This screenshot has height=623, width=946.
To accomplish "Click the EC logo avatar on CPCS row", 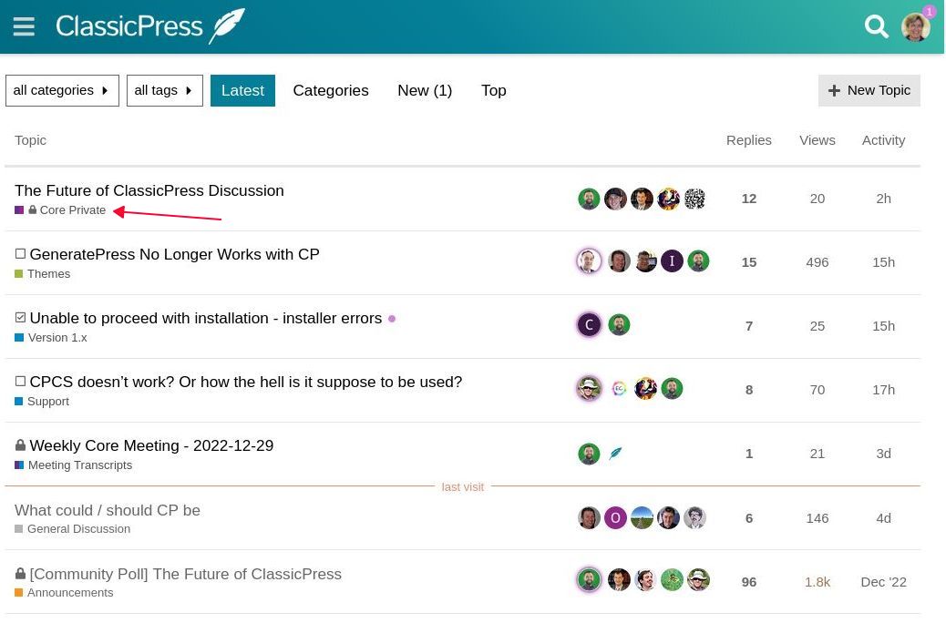I will pyautogui.click(x=619, y=389).
